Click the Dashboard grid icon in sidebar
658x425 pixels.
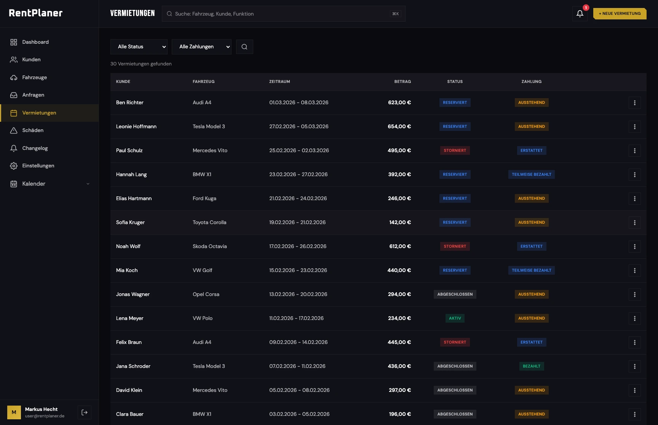click(x=14, y=42)
